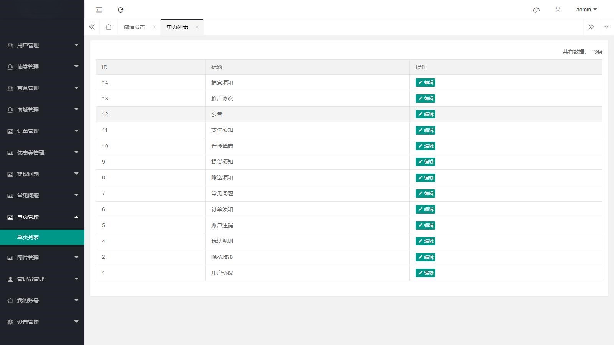
Task: Close the 单页列表 tab
Action: (x=197, y=27)
